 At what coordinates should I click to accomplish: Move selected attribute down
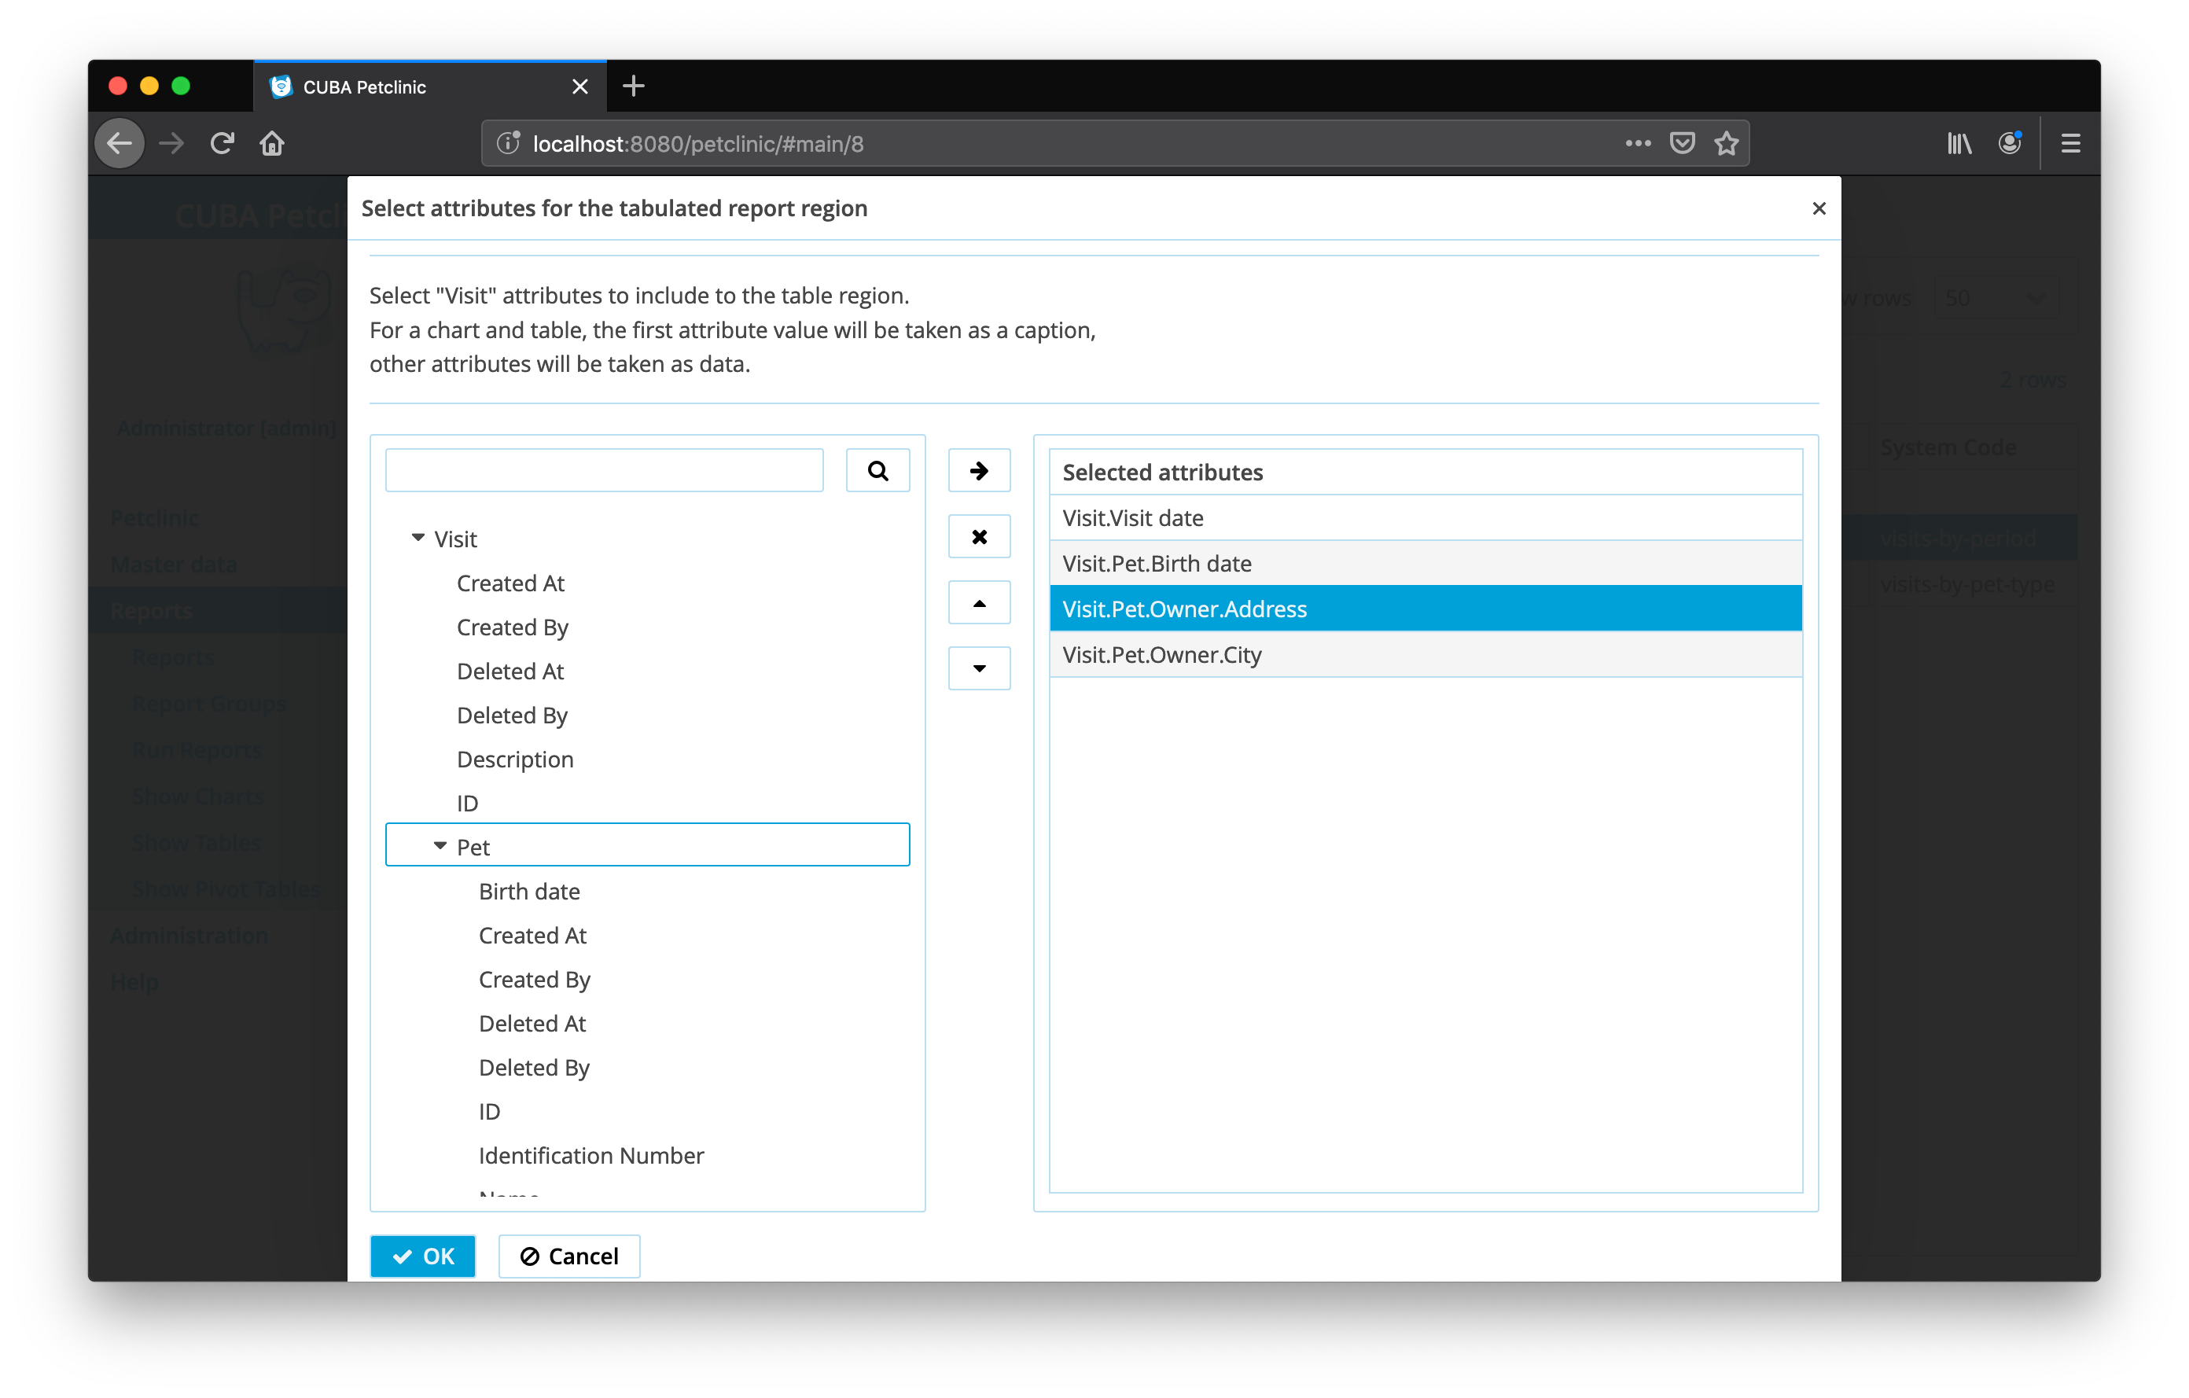[978, 668]
